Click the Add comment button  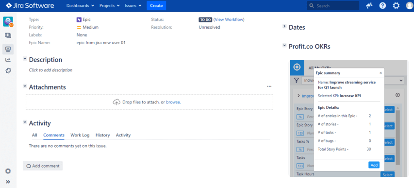tap(43, 166)
